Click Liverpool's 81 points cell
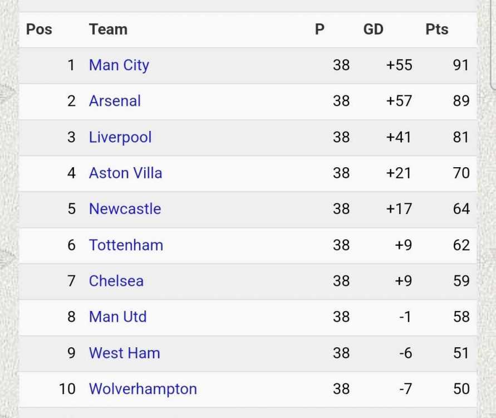 point(461,137)
